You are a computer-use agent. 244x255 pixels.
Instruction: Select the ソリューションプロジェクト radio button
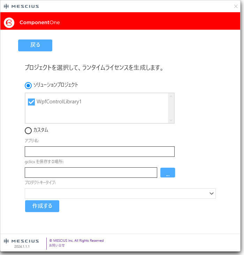[x=28, y=85]
